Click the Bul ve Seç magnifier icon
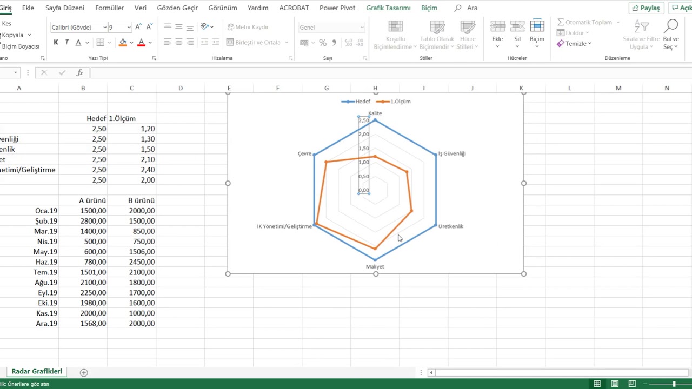This screenshot has width=692, height=389. click(671, 26)
